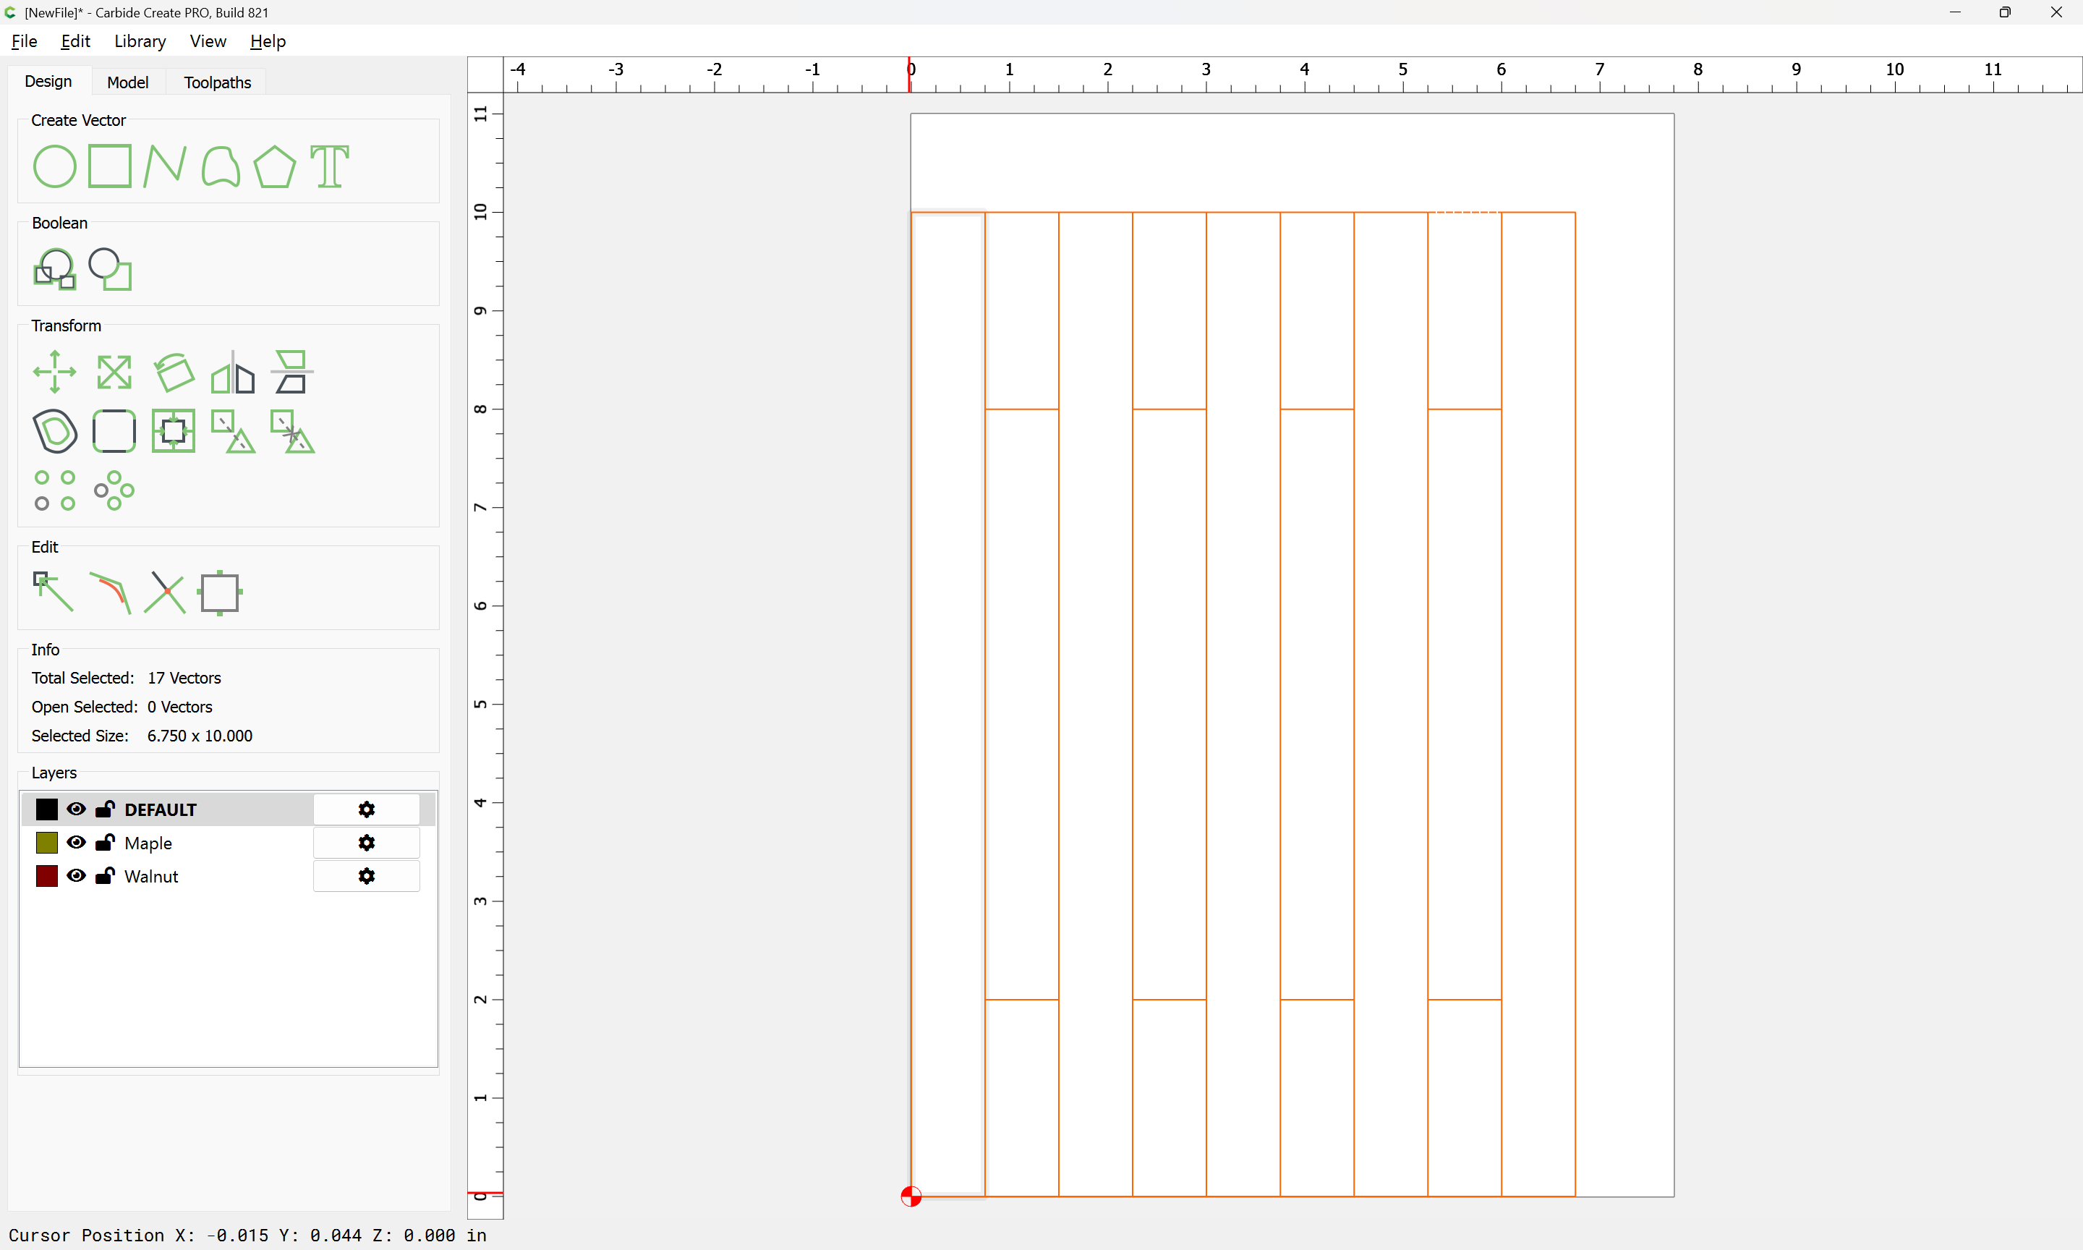This screenshot has height=1250, width=2083.
Task: Hide the Maple layer visibility
Action: (76, 842)
